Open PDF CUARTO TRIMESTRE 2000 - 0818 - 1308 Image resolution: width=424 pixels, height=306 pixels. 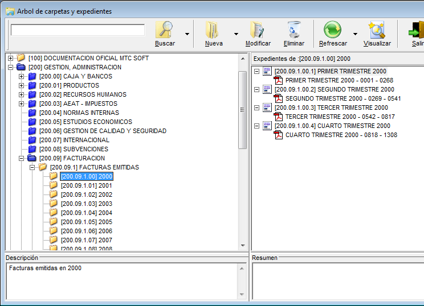341,135
